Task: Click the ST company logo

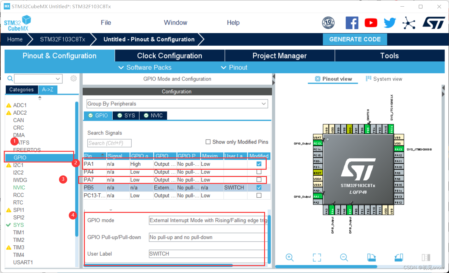Action: [x=434, y=23]
